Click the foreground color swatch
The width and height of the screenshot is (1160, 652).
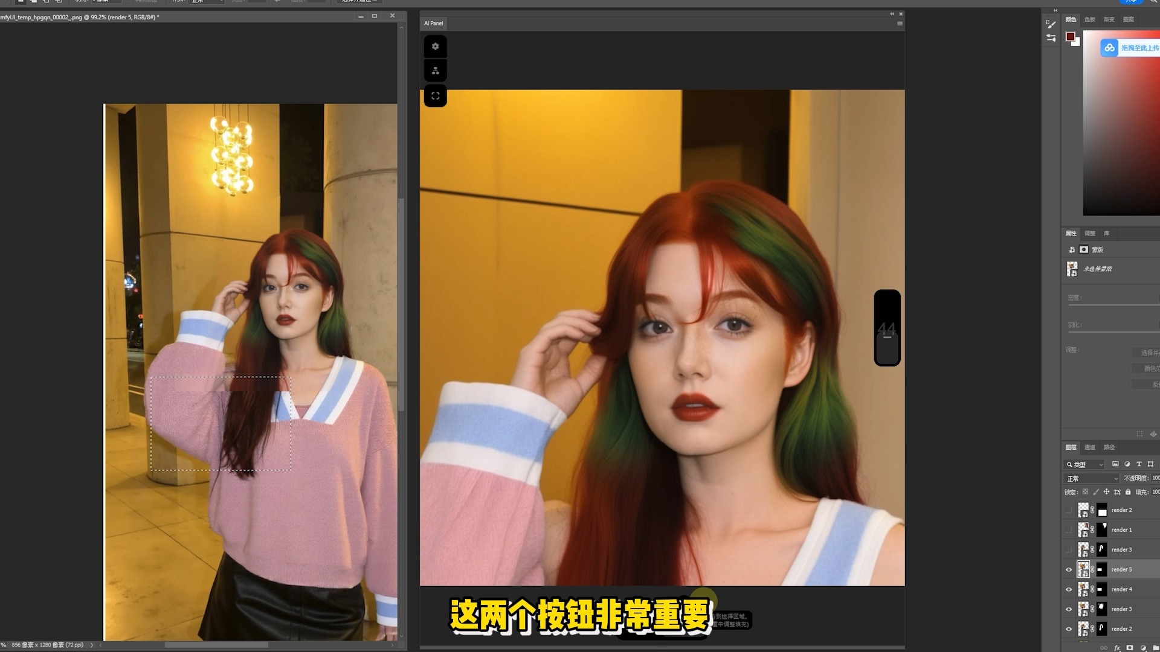1071,37
